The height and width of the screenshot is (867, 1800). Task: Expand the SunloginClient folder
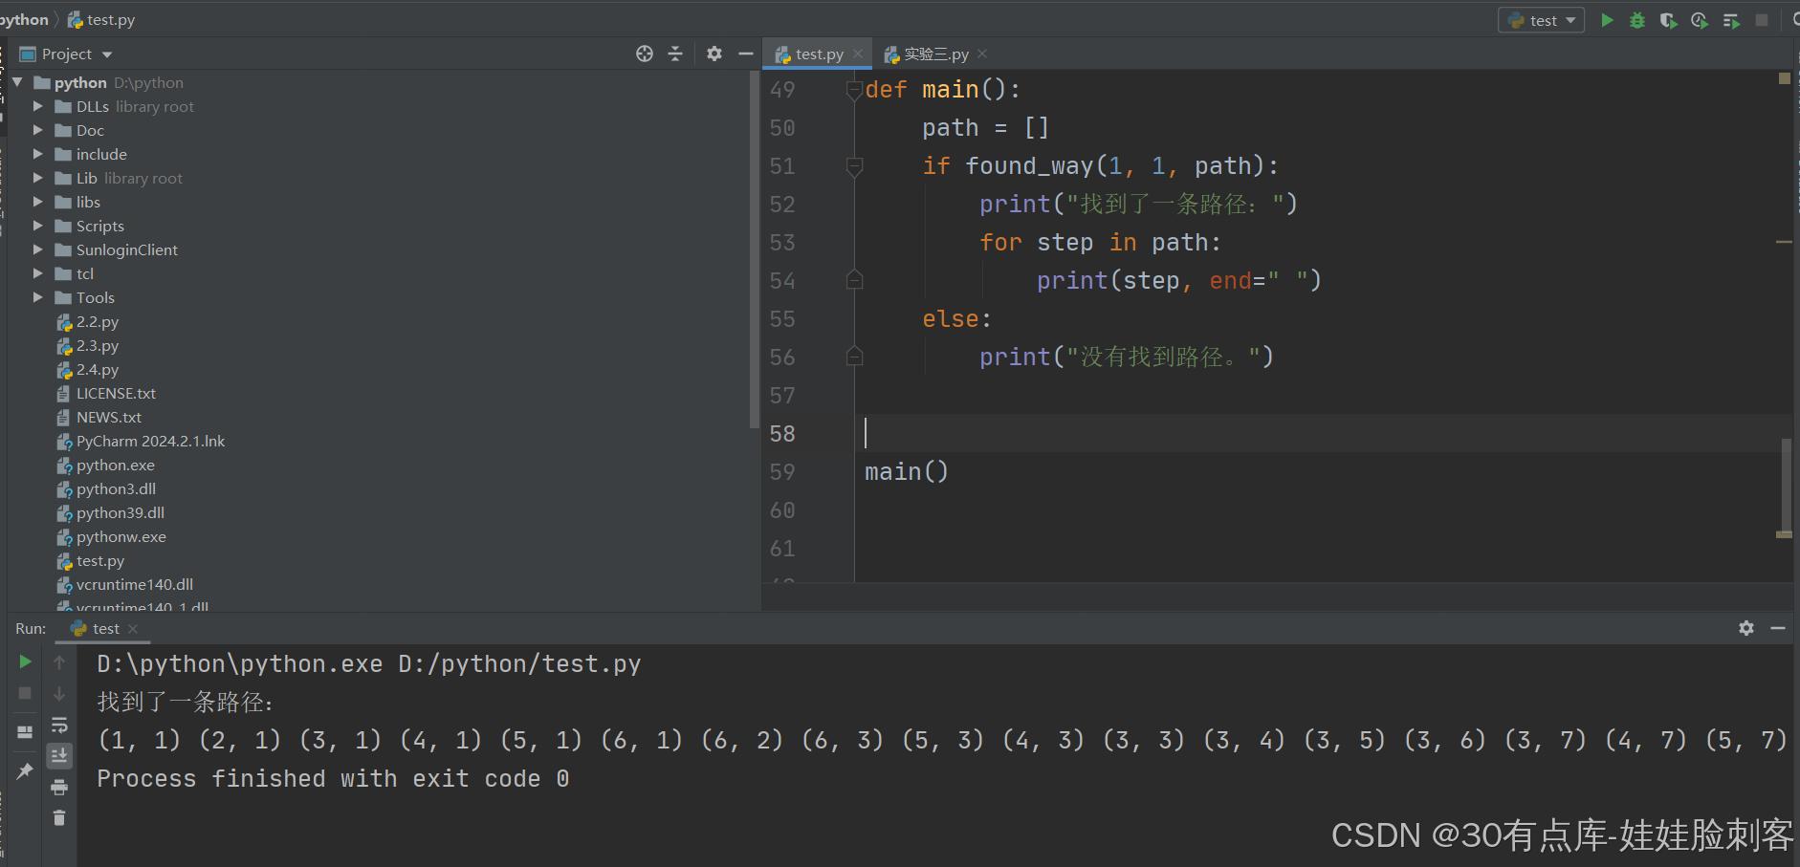click(x=38, y=249)
